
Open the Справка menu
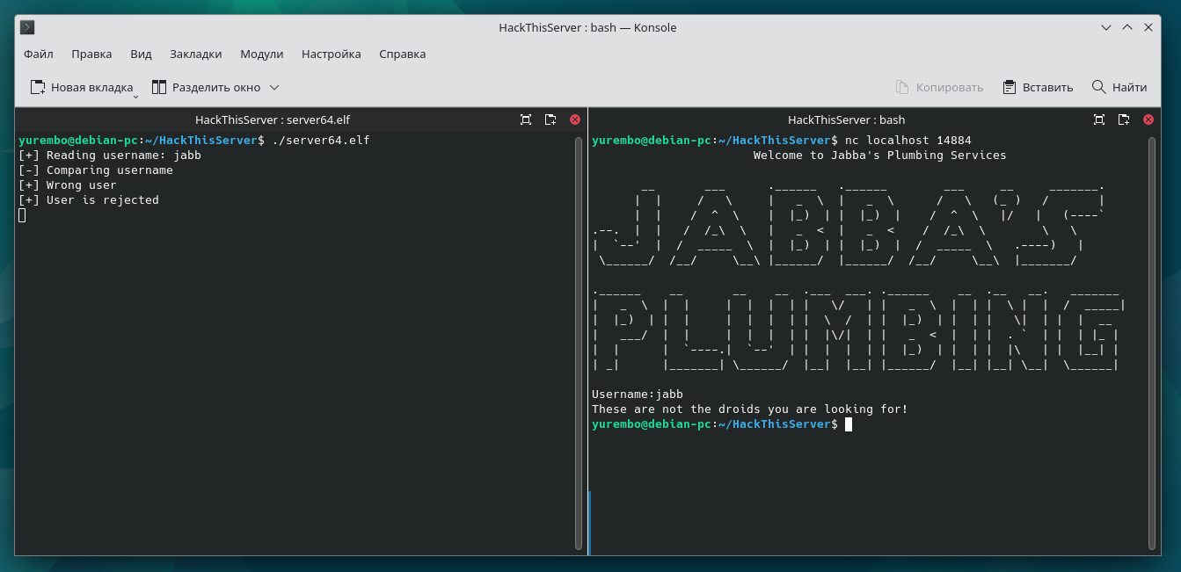[402, 54]
